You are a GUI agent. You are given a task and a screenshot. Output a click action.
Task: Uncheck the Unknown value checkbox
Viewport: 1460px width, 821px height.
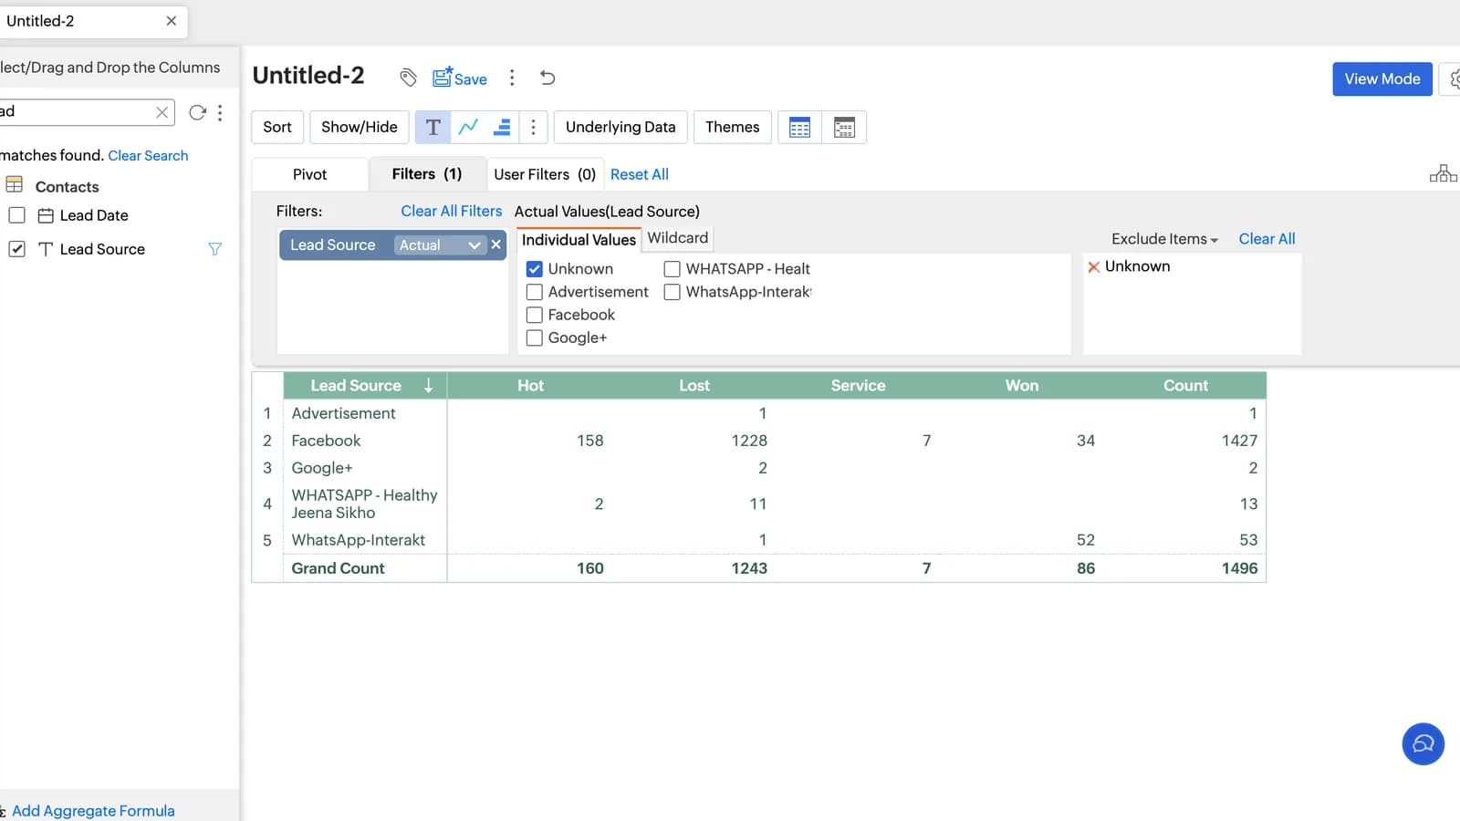(535, 269)
